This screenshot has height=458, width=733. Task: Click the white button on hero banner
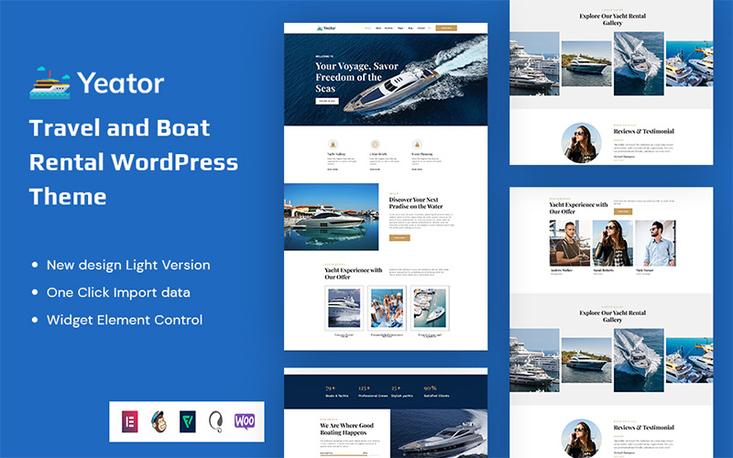coord(327,101)
